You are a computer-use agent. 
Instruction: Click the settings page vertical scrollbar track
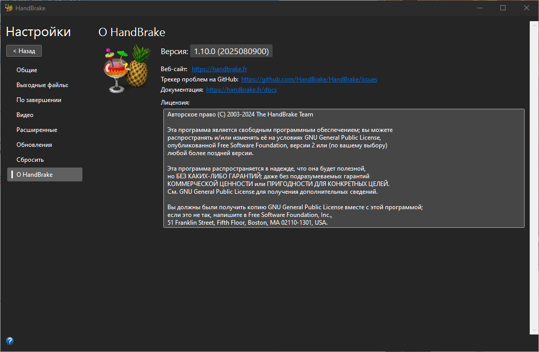[x=534, y=178]
